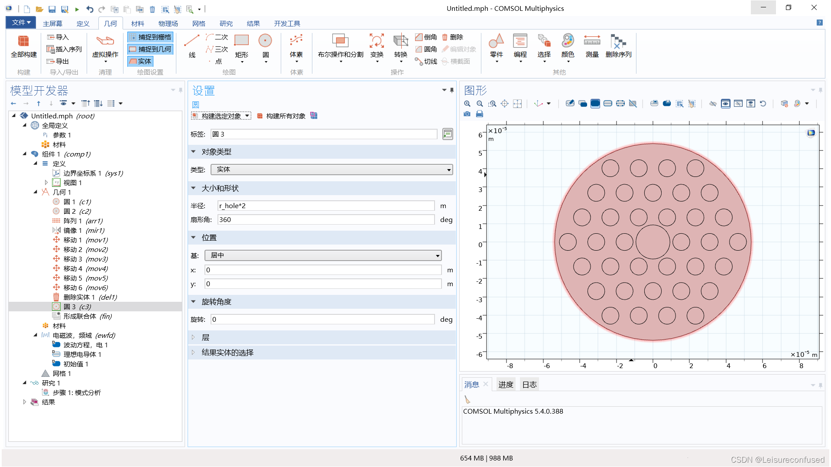This screenshot has height=467, width=831.
Task: Open the 日志 log tab
Action: pos(529,385)
